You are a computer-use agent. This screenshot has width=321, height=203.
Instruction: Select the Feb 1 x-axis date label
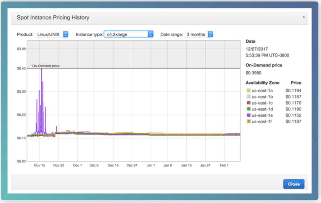click(x=224, y=165)
